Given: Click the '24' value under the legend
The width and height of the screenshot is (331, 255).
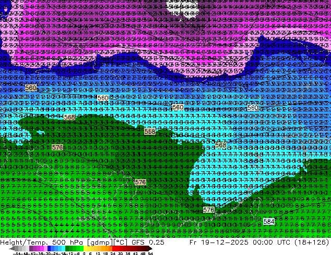Looking at the screenshot, I should pyautogui.click(x=113, y=254).
